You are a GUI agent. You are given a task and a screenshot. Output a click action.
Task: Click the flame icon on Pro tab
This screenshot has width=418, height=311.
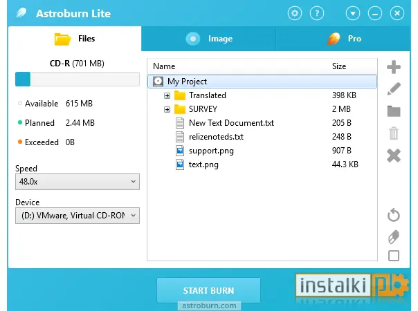point(334,39)
